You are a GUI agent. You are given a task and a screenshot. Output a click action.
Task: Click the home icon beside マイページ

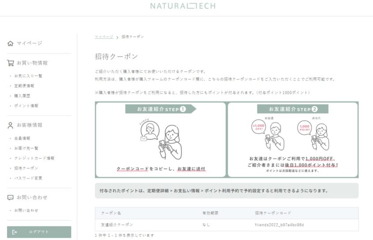coord(10,43)
